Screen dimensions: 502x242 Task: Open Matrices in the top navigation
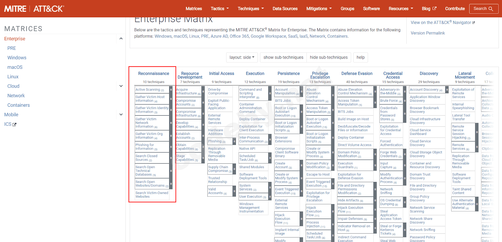pos(194,9)
